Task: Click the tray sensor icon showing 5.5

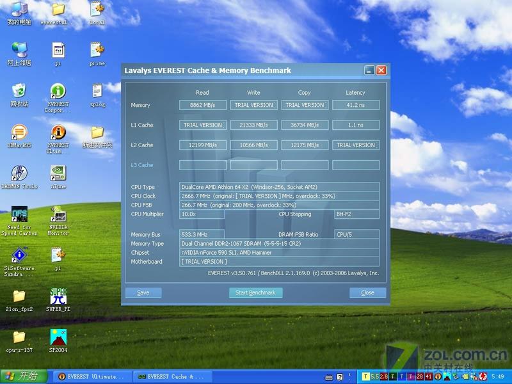Action: [x=374, y=376]
